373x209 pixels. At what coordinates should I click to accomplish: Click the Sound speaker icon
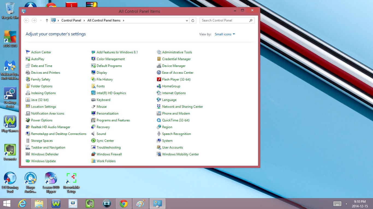tap(93, 134)
